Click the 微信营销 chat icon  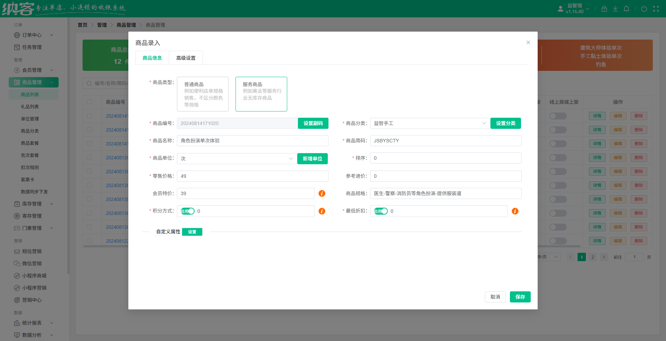(17, 264)
